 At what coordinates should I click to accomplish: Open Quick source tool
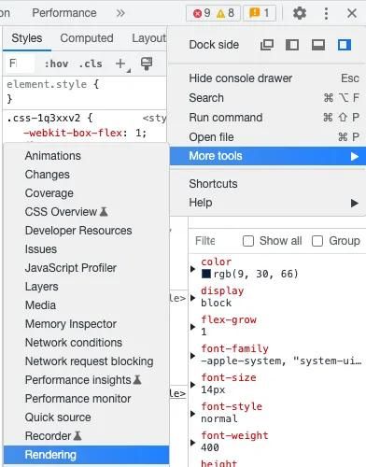click(87, 417)
